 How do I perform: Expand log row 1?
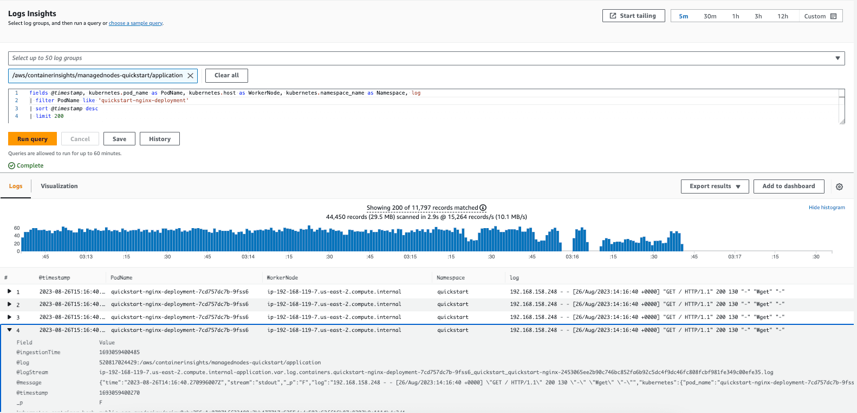click(x=9, y=291)
